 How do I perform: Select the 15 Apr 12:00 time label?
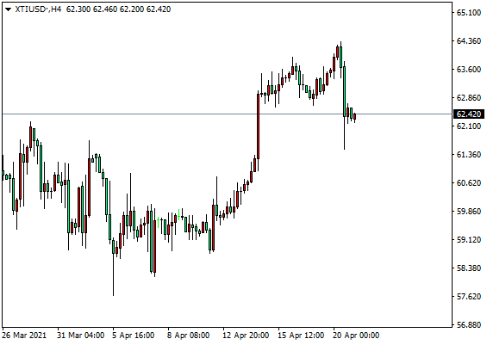[x=301, y=336]
